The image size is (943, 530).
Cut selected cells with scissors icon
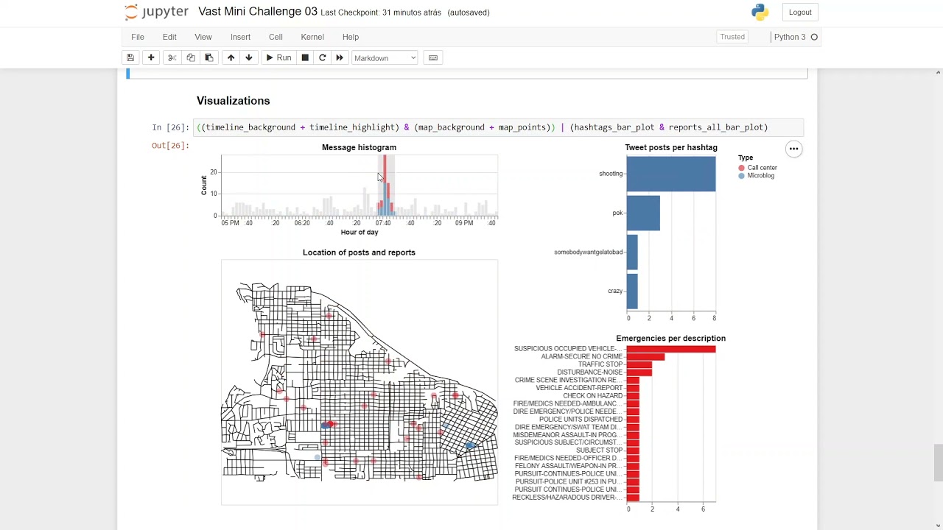172,57
